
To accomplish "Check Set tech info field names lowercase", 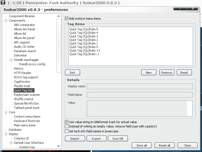I will [67, 131].
